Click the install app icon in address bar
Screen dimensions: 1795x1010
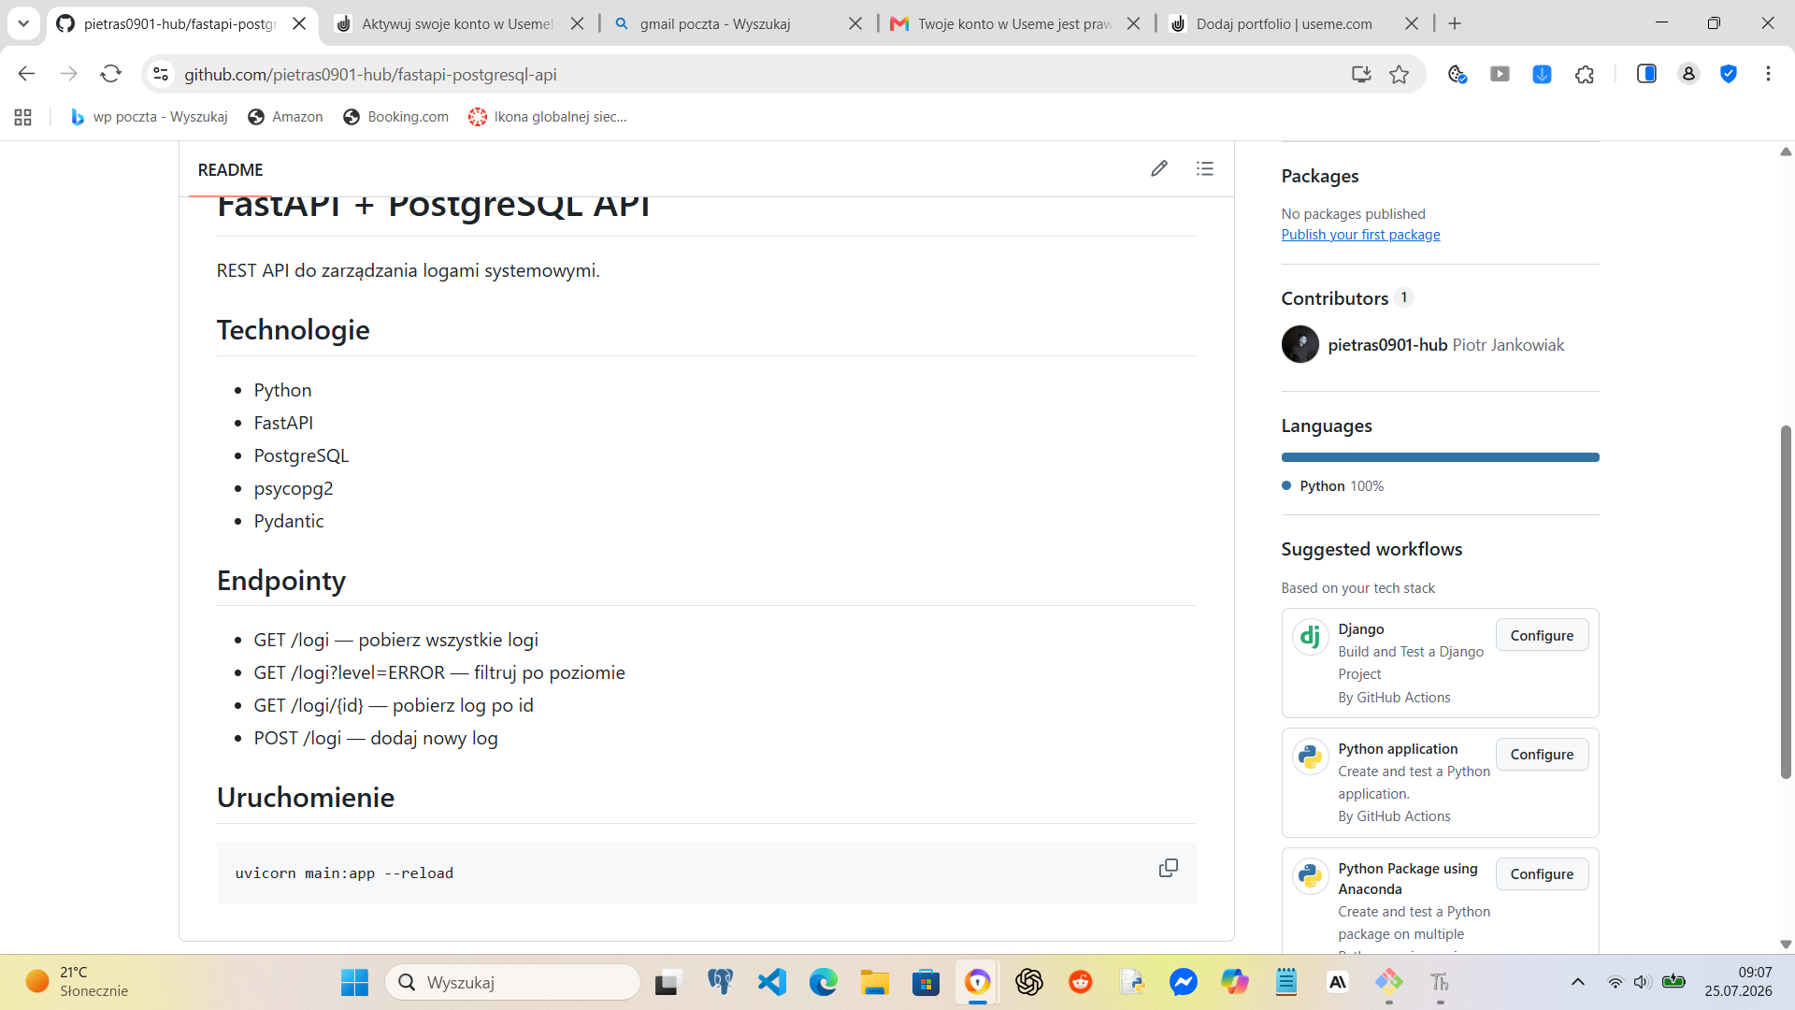point(1361,74)
